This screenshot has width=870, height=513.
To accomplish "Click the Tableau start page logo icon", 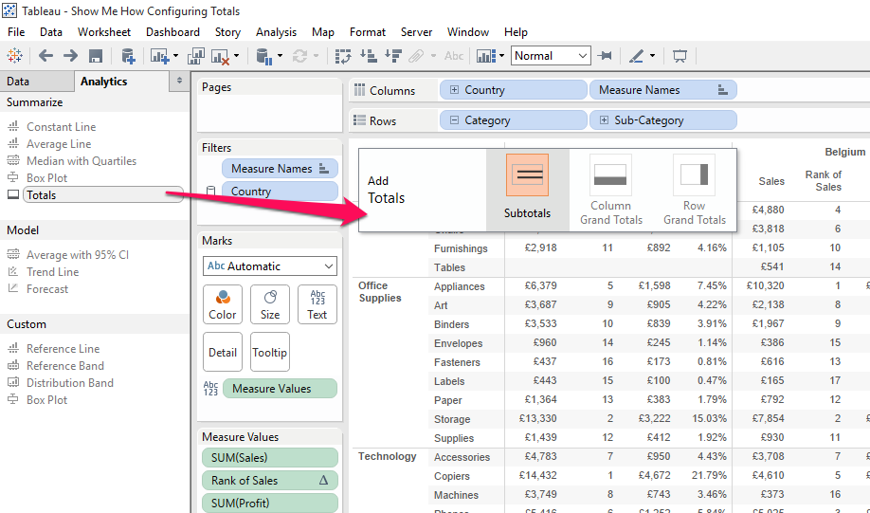I will (15, 56).
